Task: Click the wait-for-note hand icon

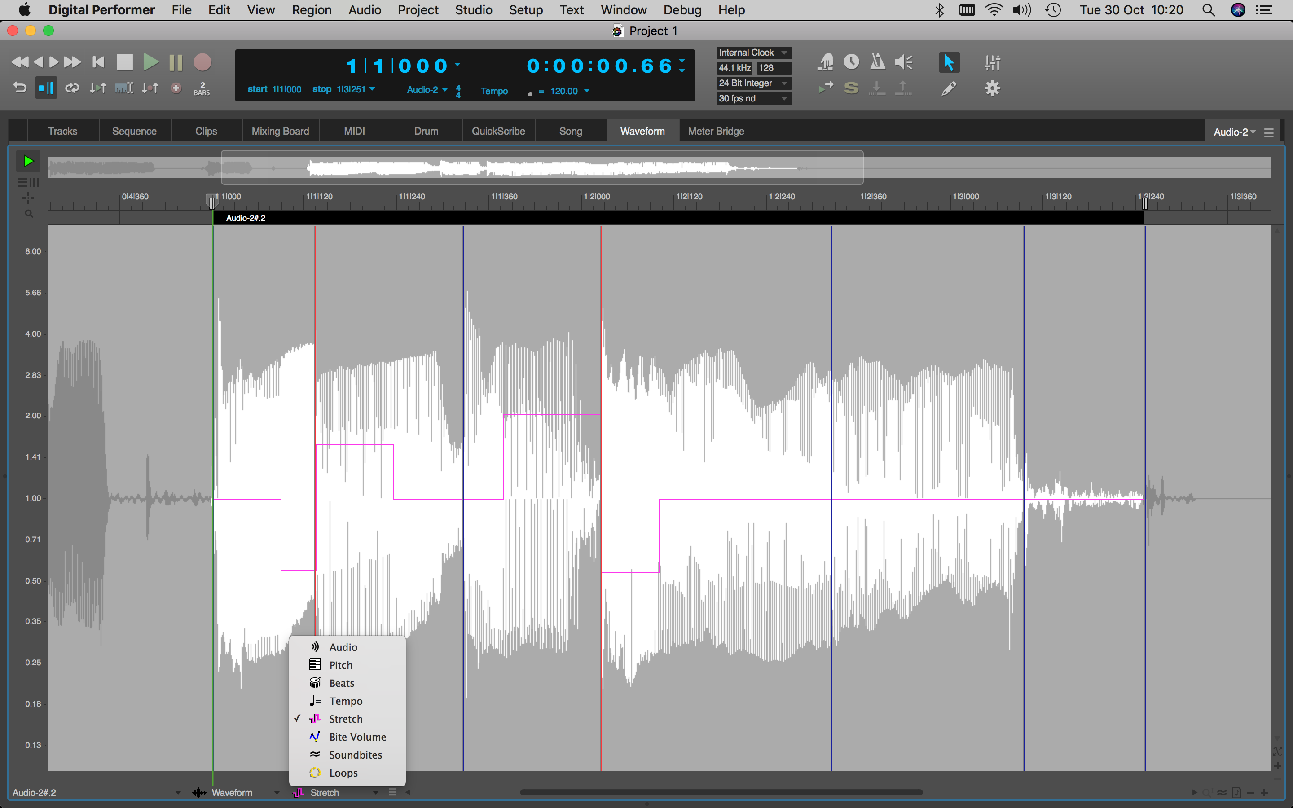Action: click(826, 62)
